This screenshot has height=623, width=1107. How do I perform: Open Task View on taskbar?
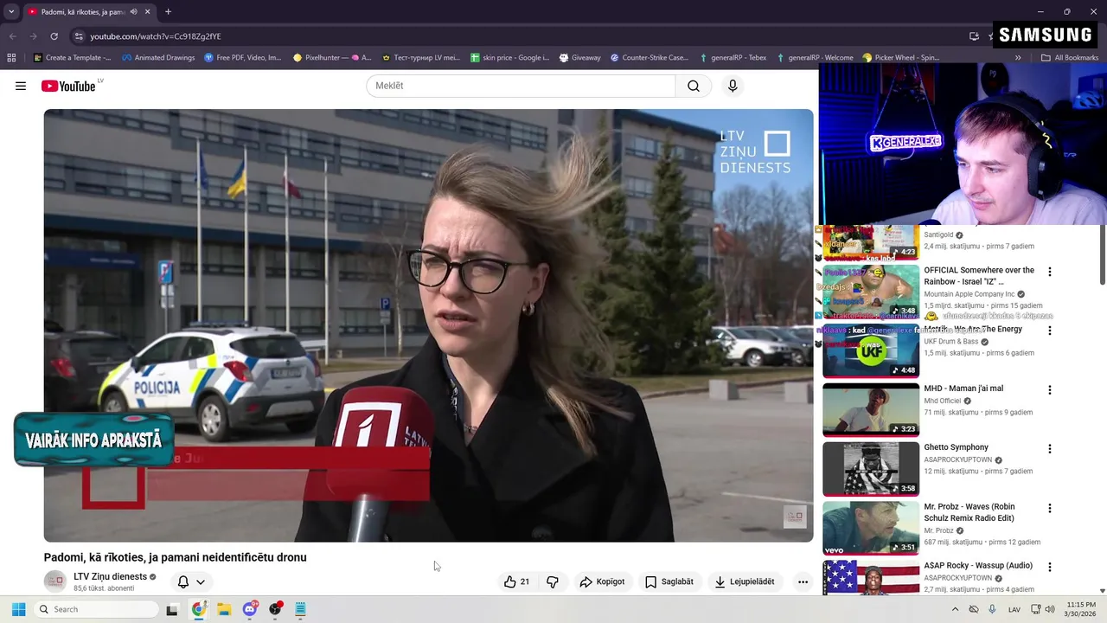[x=172, y=609]
